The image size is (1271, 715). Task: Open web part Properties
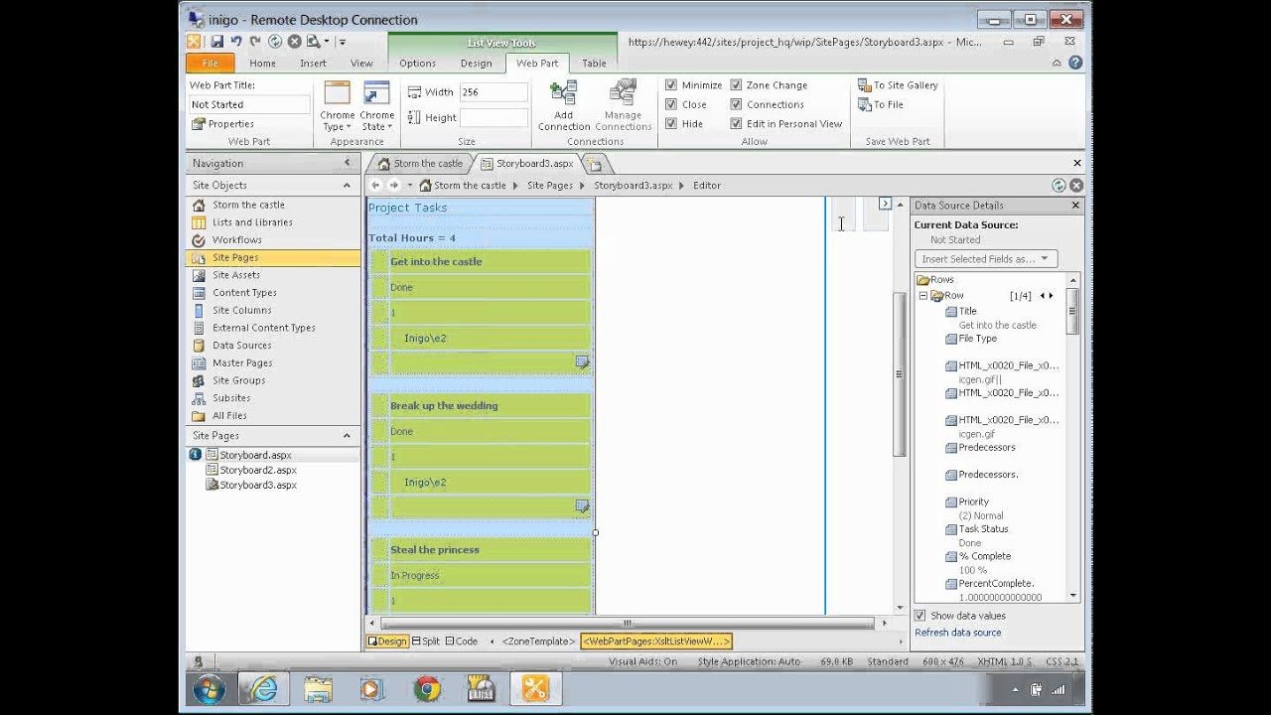pos(222,124)
